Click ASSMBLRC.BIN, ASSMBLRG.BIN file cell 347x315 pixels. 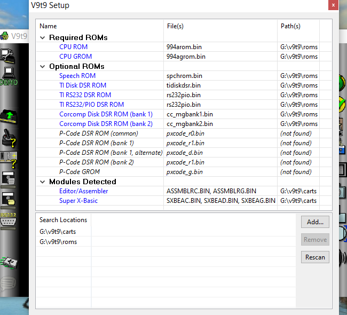[x=211, y=191]
